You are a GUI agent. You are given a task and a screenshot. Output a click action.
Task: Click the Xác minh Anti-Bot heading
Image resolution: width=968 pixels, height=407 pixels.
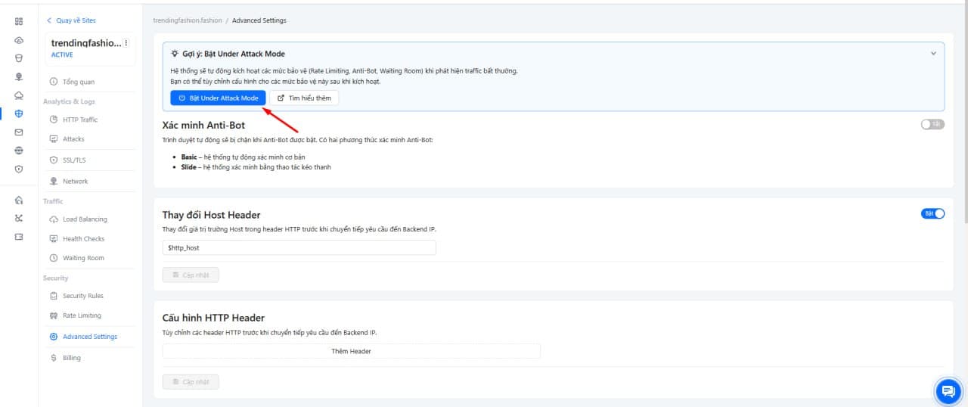coord(203,126)
